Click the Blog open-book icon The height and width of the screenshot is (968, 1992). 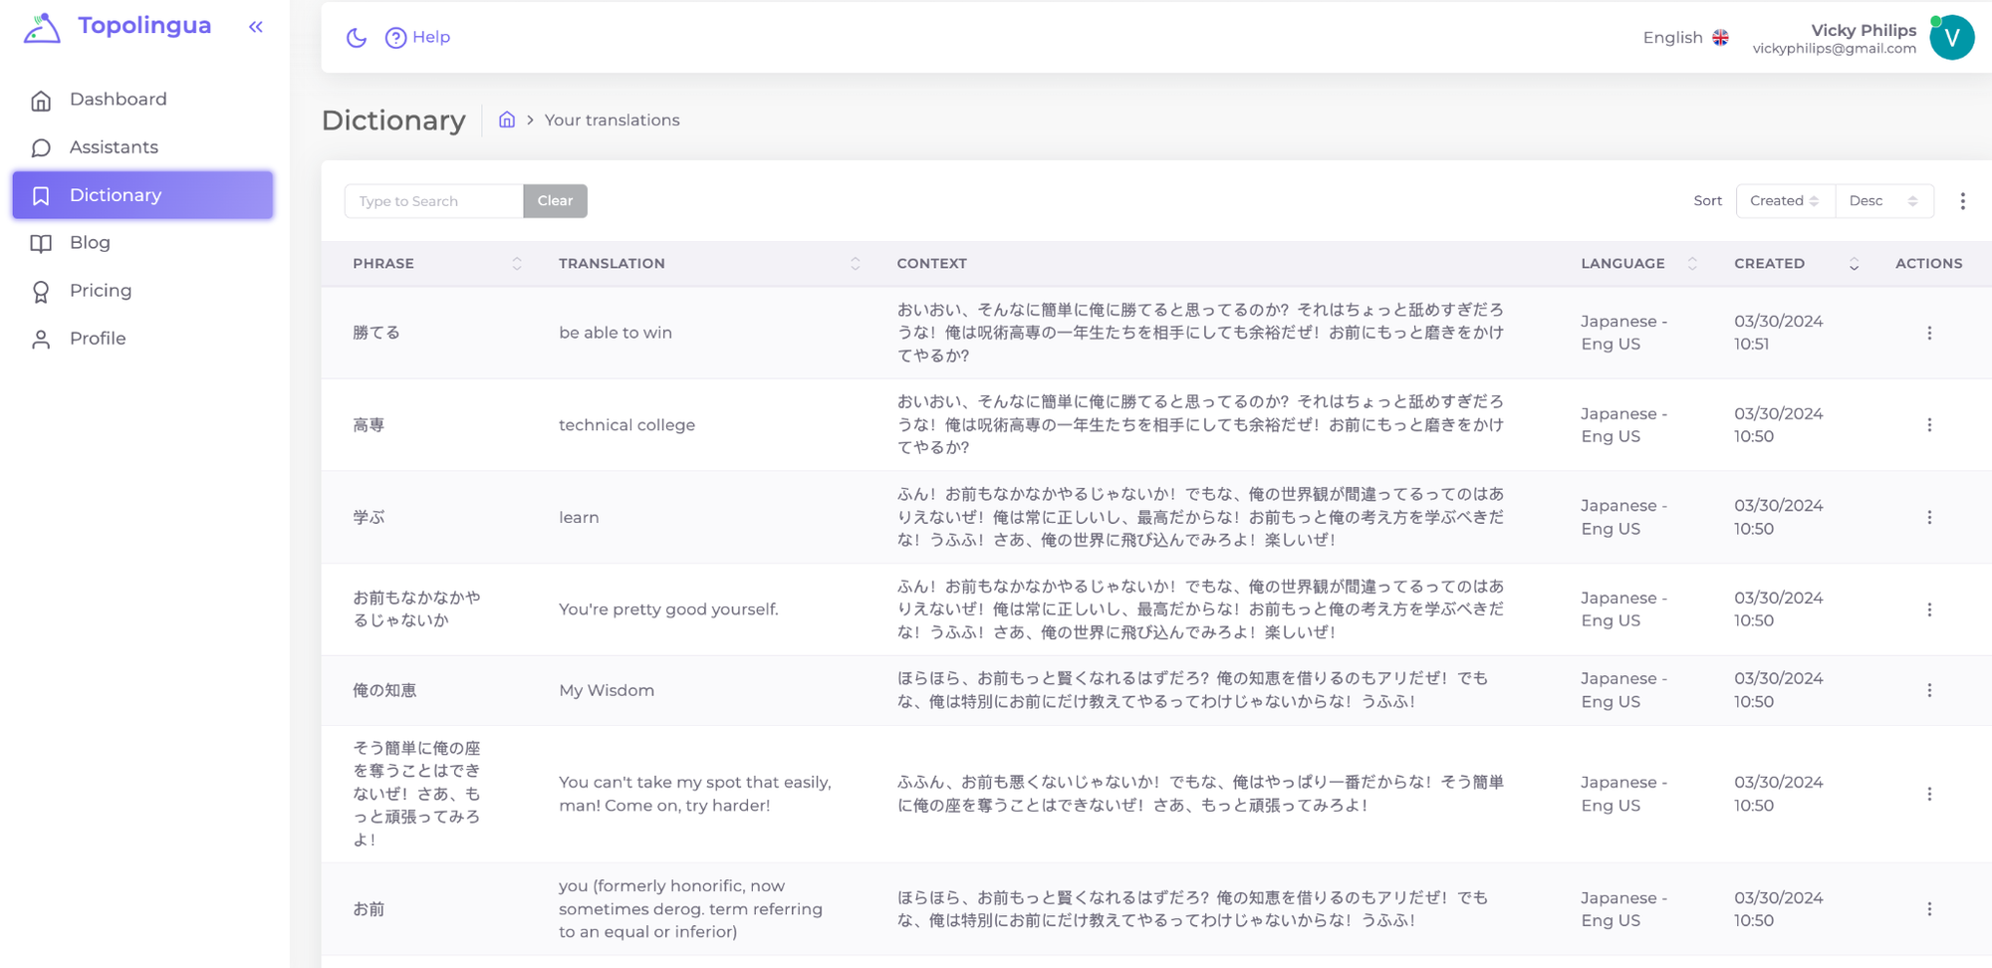coord(41,244)
